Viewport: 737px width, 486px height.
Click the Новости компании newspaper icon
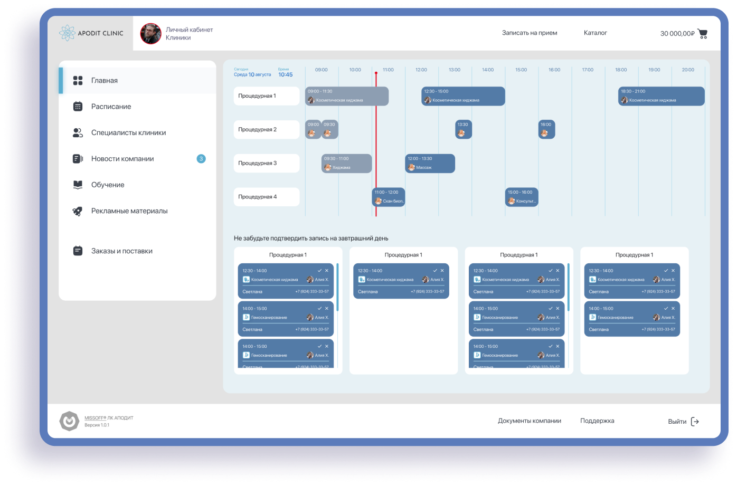click(x=78, y=159)
